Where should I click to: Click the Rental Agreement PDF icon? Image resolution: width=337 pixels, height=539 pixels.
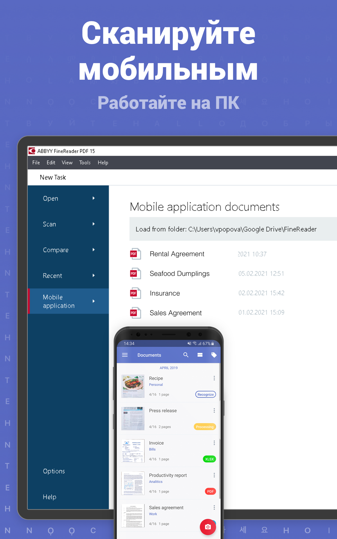click(x=135, y=254)
